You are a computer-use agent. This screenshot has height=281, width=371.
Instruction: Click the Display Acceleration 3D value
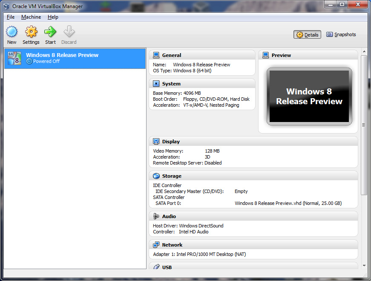click(x=207, y=157)
